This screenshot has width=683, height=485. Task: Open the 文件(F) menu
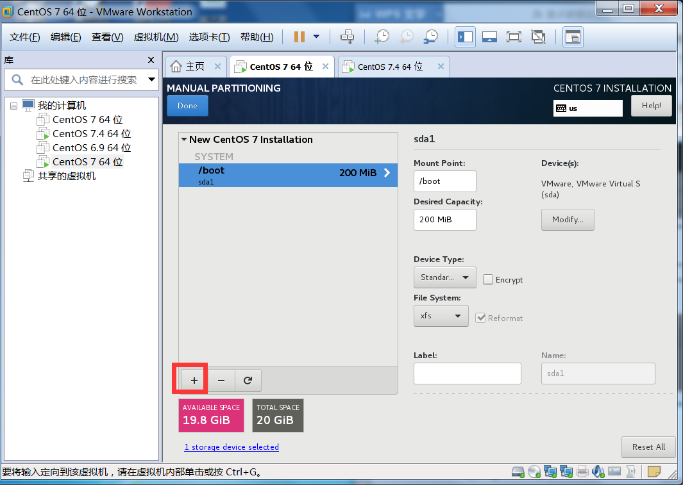[25, 37]
